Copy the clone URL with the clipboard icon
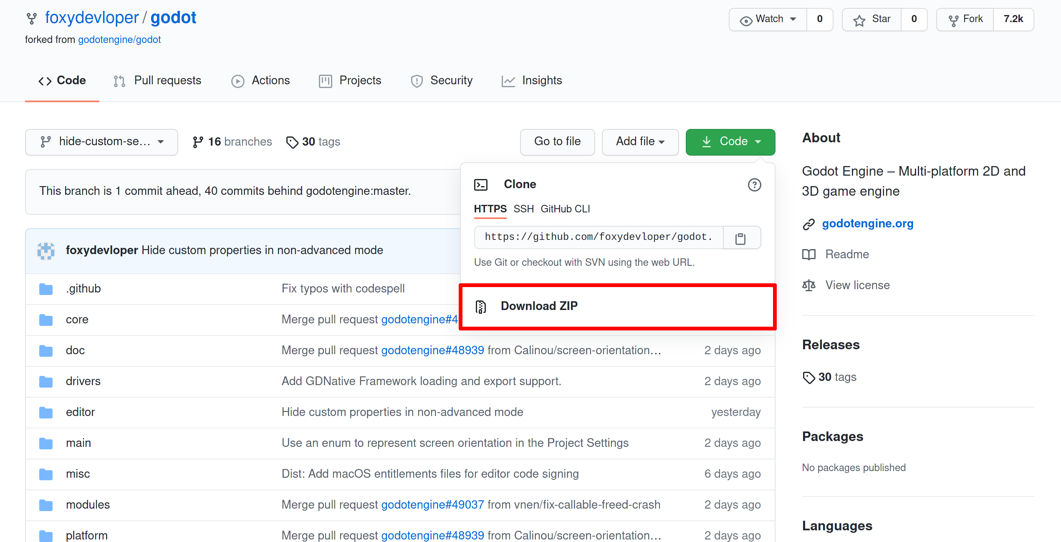Screen dimensions: 1061x542 pyautogui.click(x=741, y=238)
